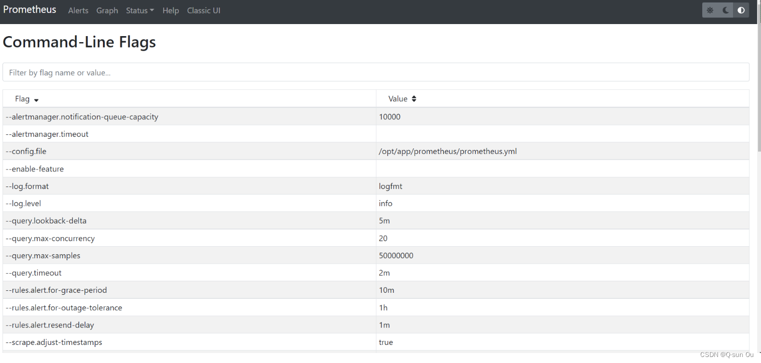Screen dimensions: 761x363
Task: Click the Value column header
Action: pos(563,99)
